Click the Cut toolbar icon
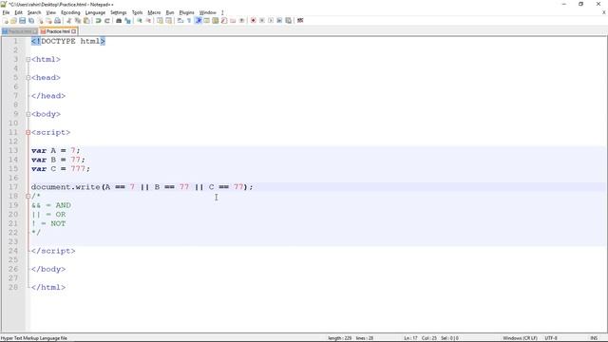 tap(69, 21)
